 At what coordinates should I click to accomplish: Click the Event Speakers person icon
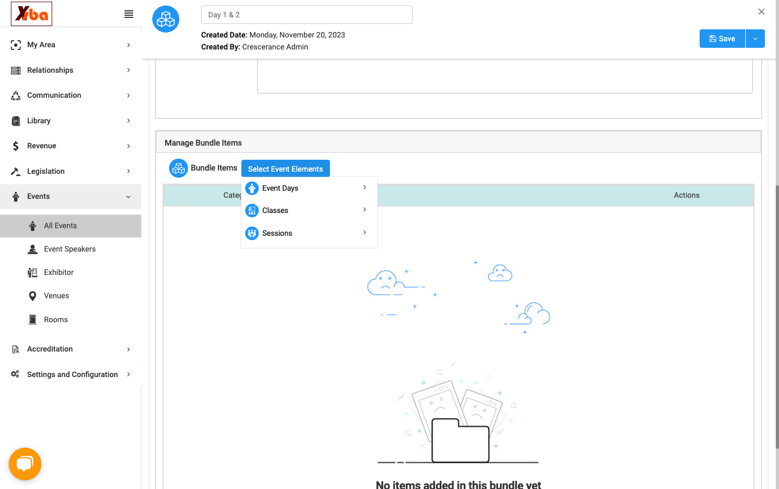[x=33, y=249]
